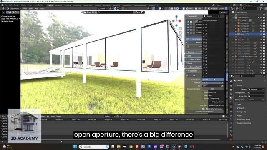The image size is (267, 150).
Task: Open the outliner display mode icon
Action: 237,8
